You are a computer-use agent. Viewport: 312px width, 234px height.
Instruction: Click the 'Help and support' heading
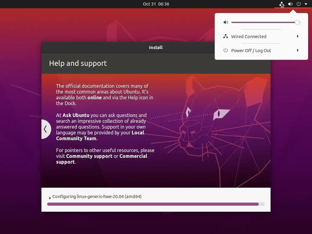pyautogui.click(x=78, y=63)
